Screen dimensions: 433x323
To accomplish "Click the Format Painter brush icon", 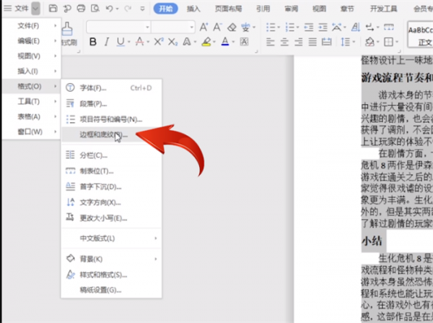I will point(67,29).
